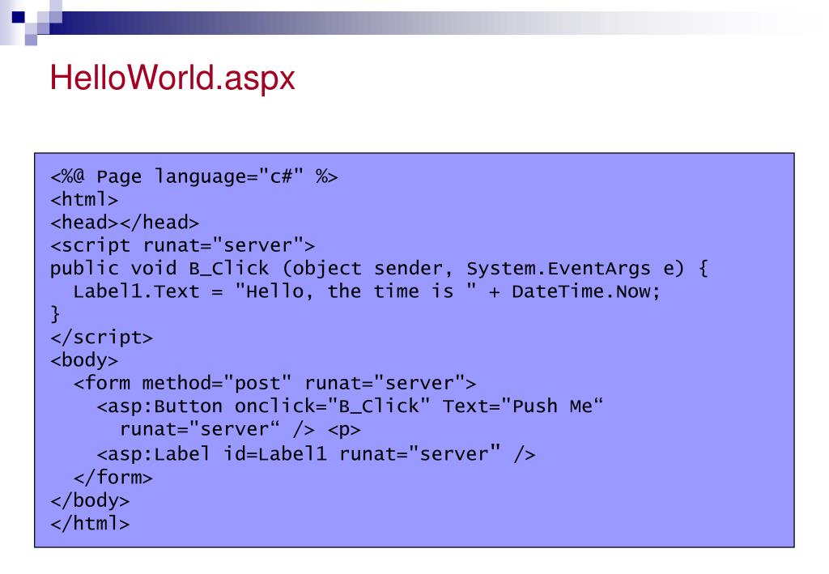
Task: Click the closing '</script>' tag line
Action: (x=101, y=338)
